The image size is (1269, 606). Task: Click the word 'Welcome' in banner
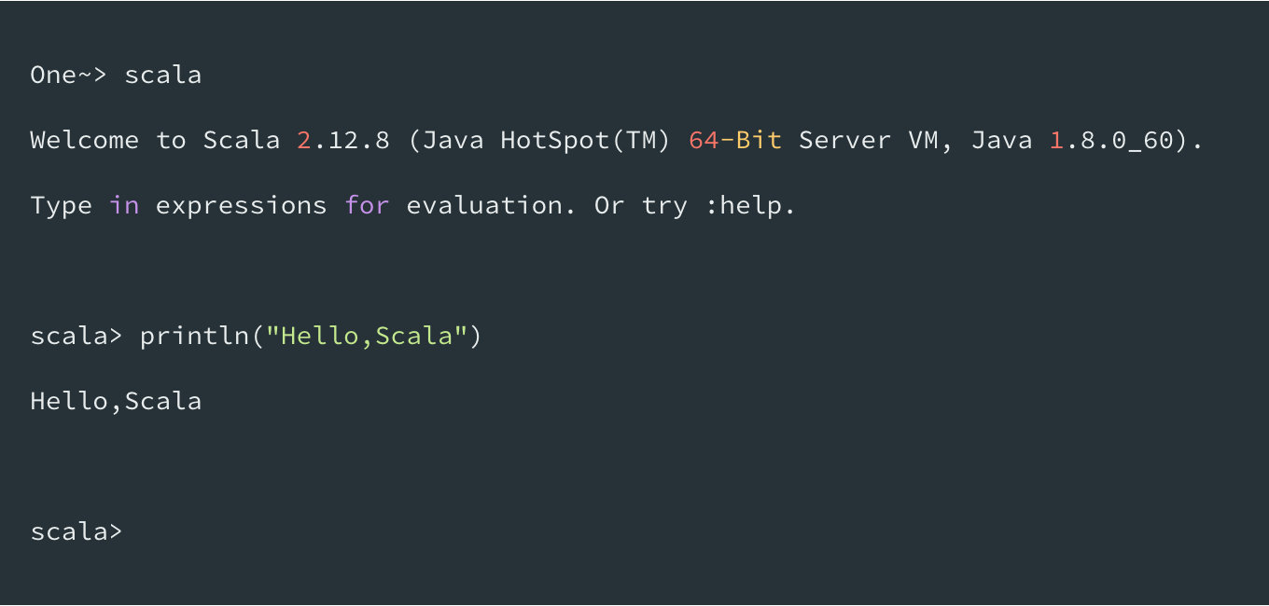click(x=85, y=140)
